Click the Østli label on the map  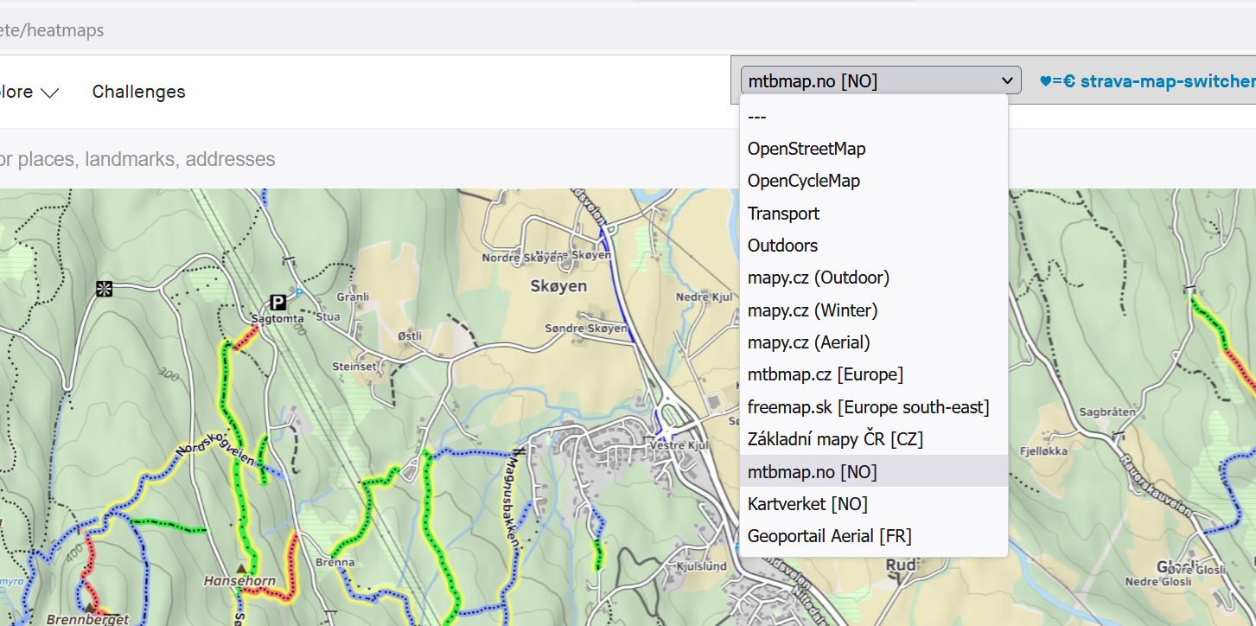(x=409, y=335)
